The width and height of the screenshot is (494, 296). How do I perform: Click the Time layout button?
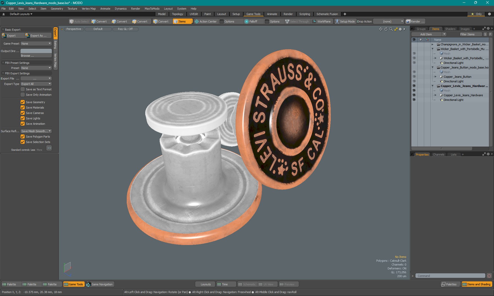[x=226, y=284]
